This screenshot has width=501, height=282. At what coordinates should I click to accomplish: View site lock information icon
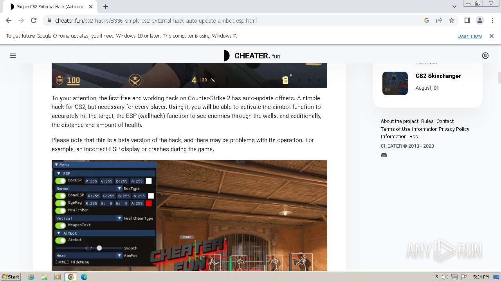pos(49,20)
